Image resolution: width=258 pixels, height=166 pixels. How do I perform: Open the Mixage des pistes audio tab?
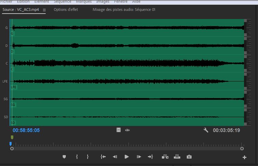coord(124,10)
